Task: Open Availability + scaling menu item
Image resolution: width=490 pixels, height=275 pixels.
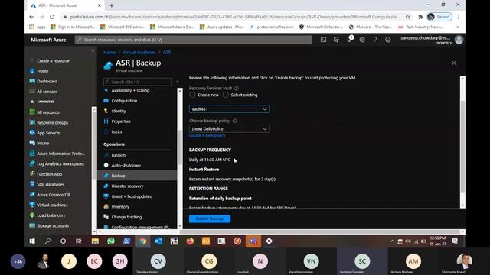Action: pyautogui.click(x=130, y=90)
